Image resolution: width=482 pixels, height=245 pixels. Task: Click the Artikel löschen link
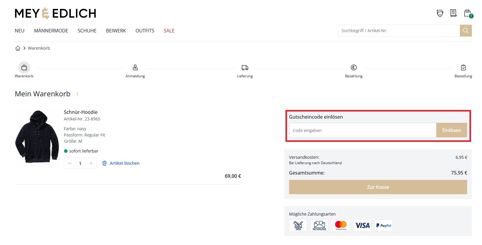[124, 163]
